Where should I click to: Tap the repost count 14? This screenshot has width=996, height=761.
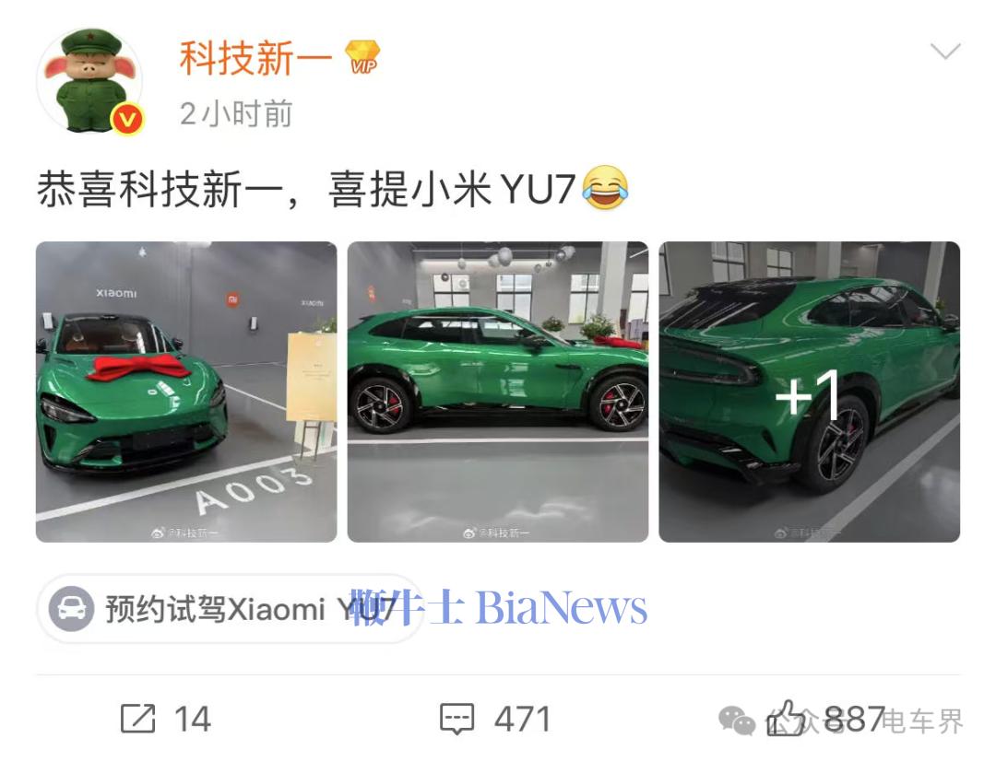(x=193, y=720)
